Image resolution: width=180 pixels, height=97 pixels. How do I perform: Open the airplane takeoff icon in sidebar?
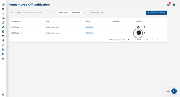point(3,58)
